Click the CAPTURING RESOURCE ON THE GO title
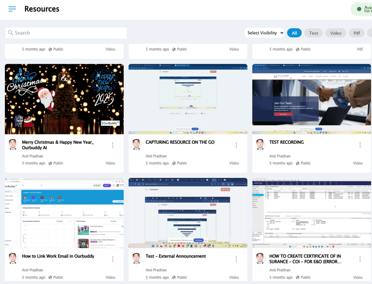The width and height of the screenshot is (372, 284). 180,142
